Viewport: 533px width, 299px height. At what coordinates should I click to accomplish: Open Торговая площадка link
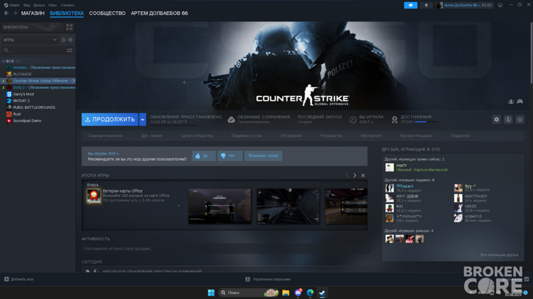click(x=416, y=136)
